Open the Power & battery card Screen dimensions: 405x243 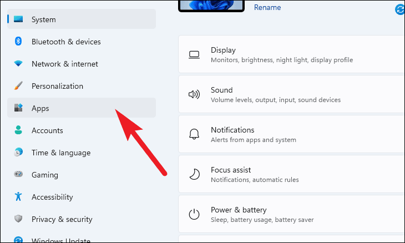[292, 214]
